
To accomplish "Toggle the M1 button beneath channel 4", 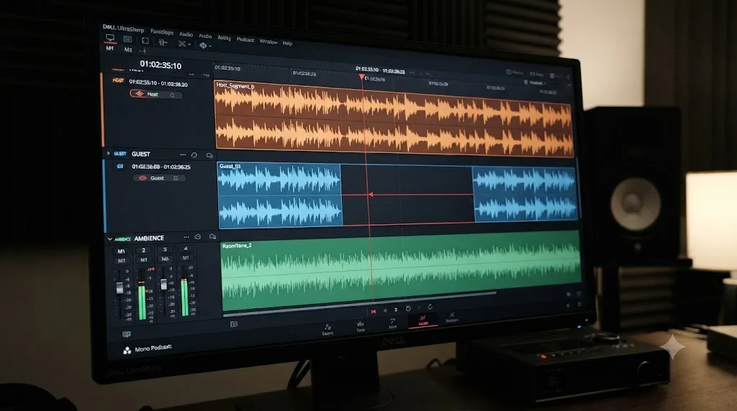I will (186, 257).
